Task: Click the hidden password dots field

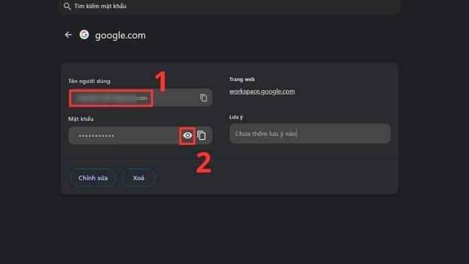Action: click(x=124, y=136)
